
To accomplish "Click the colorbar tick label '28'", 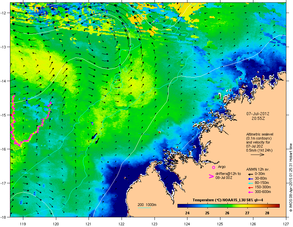I will point(267,213).
